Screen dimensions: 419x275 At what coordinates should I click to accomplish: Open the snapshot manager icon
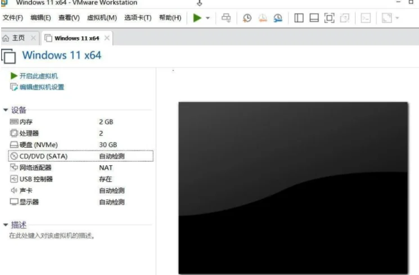[x=278, y=18]
